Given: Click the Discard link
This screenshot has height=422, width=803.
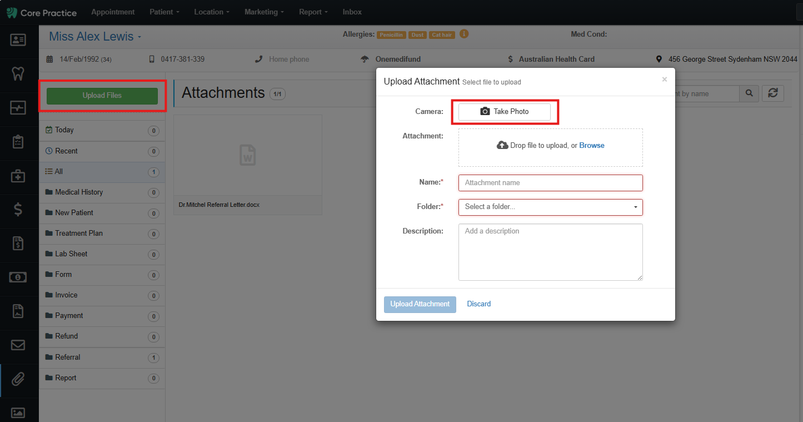Looking at the screenshot, I should coord(478,304).
